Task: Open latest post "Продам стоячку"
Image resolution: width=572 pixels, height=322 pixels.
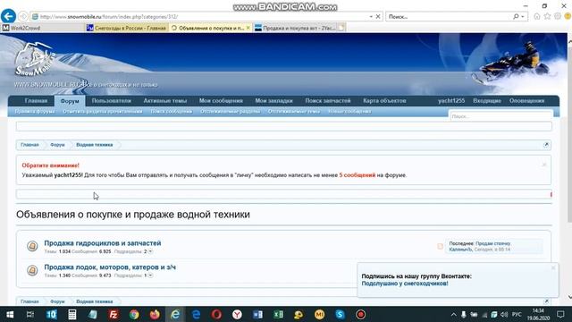Action: (x=492, y=243)
